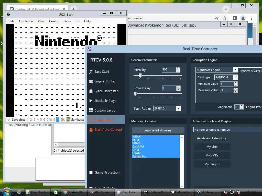Viewport: 262px width, 196px height.
Task: Select save slot 5 in BizHawk
Action: click(x=41, y=119)
